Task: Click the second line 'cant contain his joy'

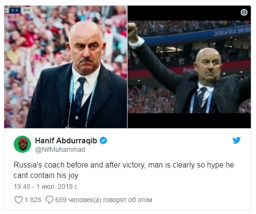Action: coord(46,176)
